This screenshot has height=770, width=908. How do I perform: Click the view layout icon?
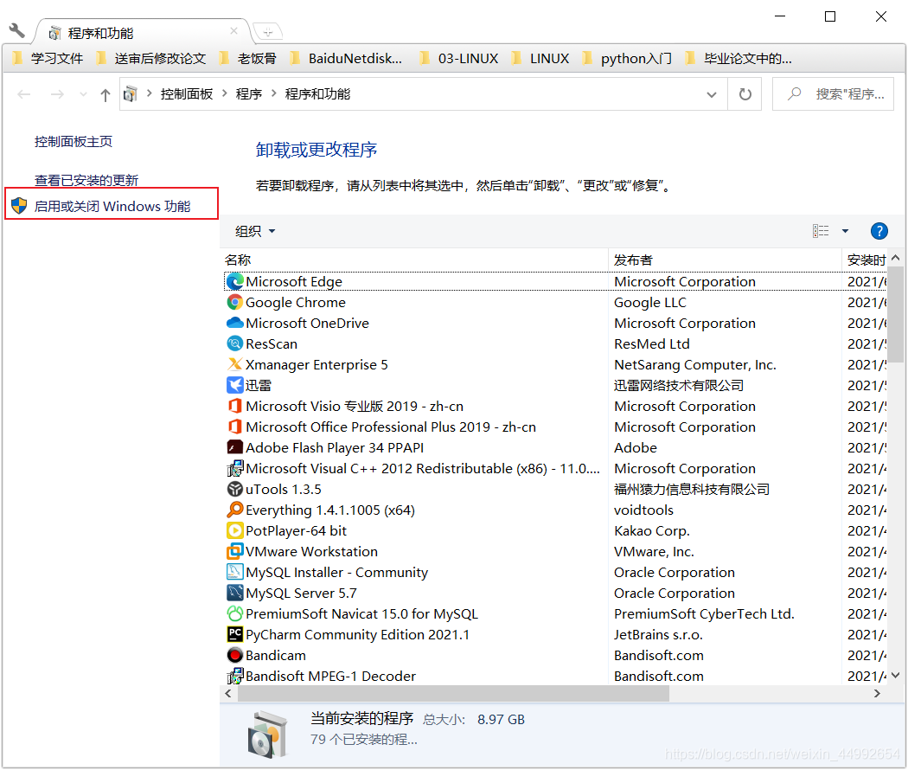(x=821, y=231)
